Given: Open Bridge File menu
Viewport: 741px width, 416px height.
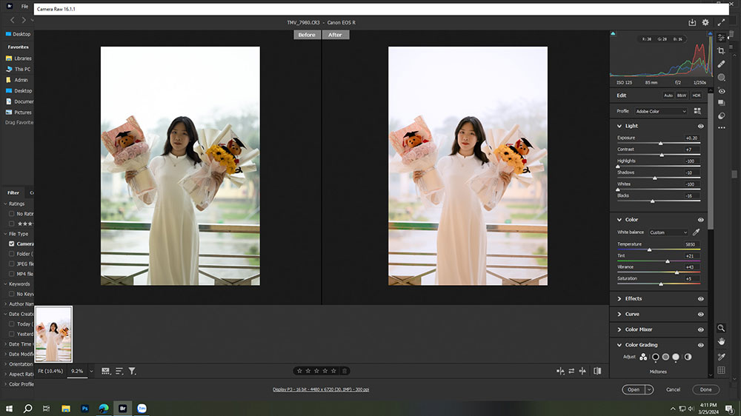Looking at the screenshot, I should point(24,7).
